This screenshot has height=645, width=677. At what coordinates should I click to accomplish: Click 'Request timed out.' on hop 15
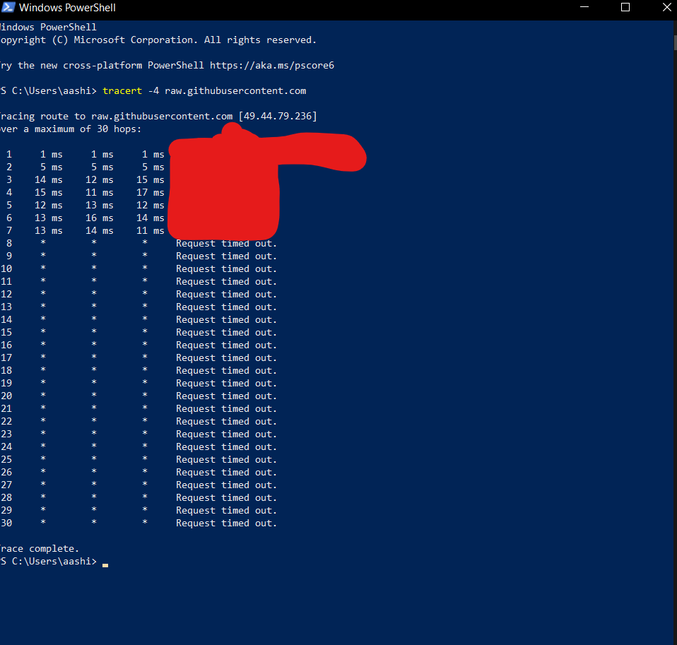[x=226, y=333]
